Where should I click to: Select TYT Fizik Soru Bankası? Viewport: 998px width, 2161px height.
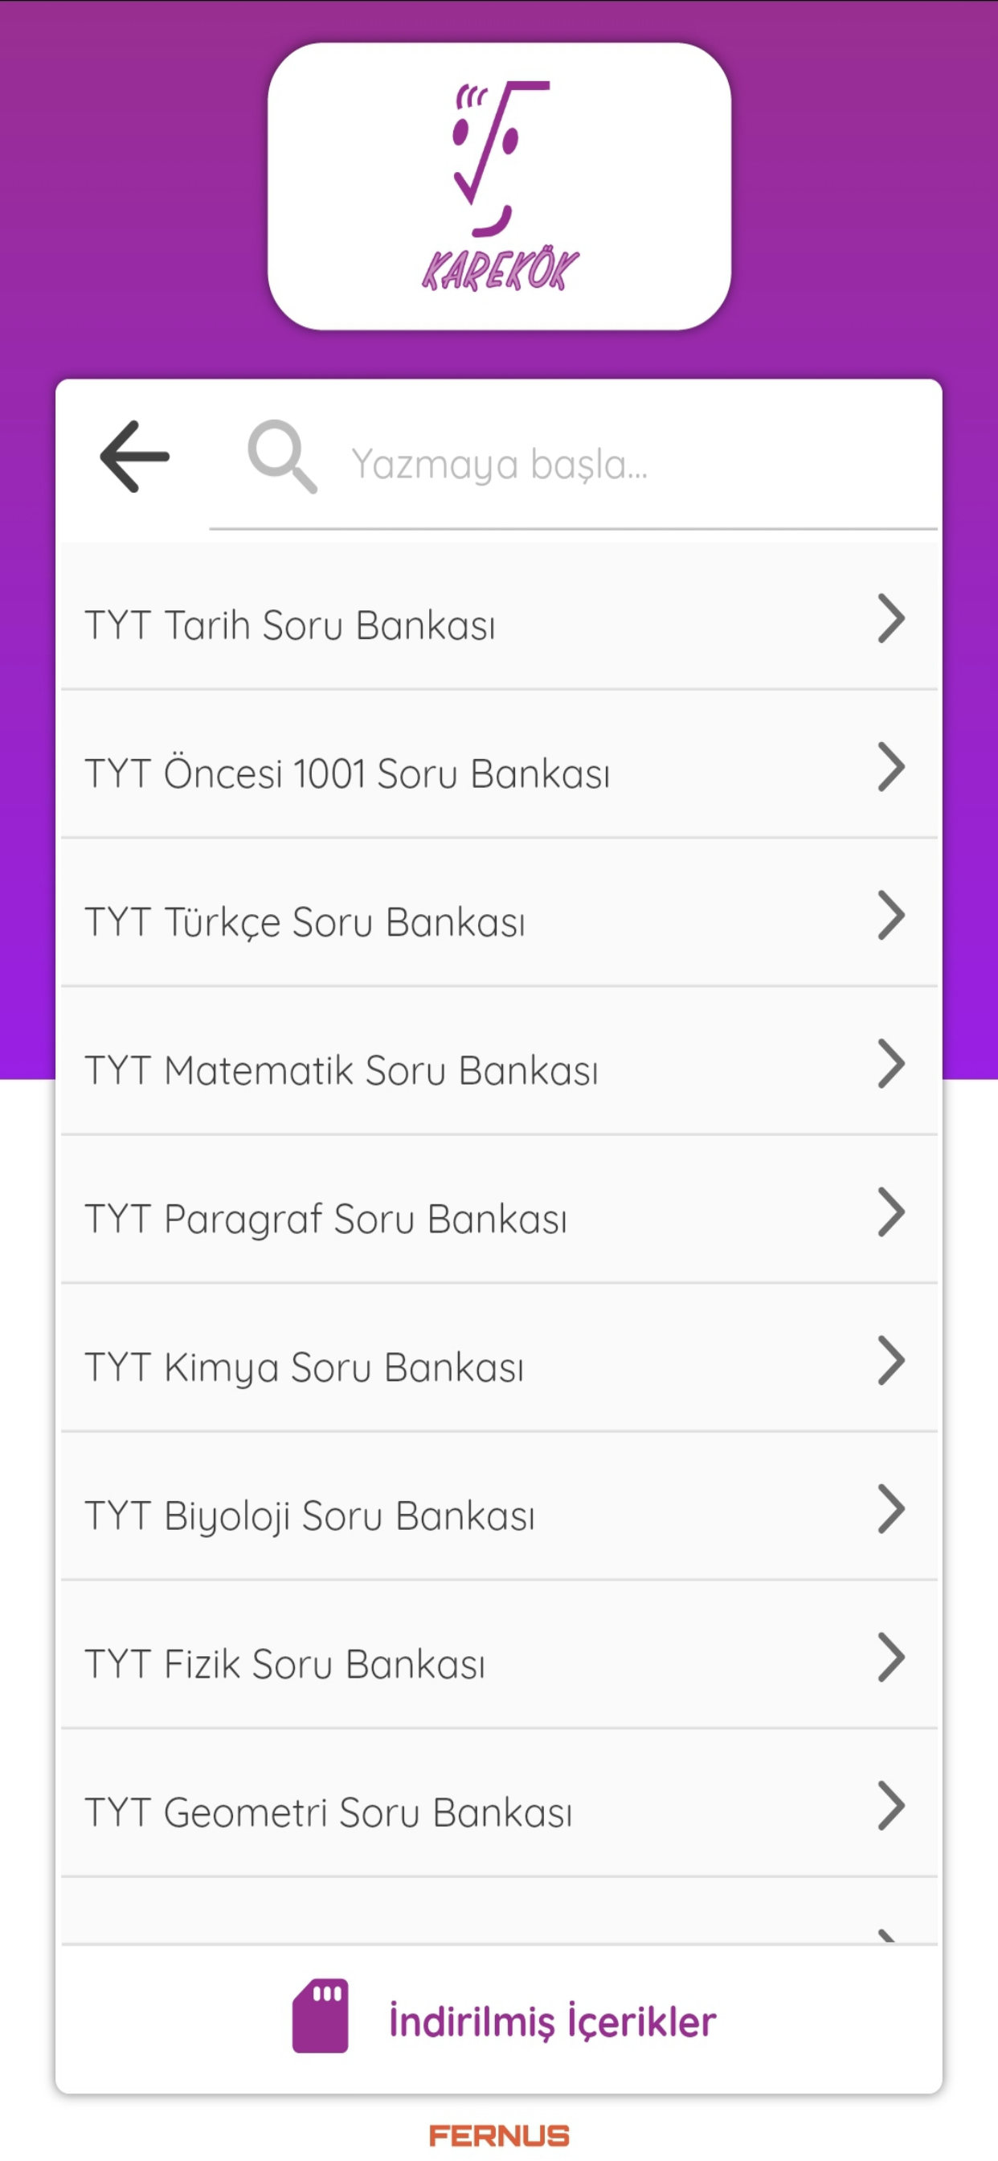point(285,1663)
